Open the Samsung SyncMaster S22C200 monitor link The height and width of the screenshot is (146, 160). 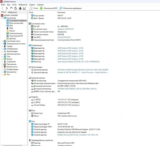tap(78, 62)
